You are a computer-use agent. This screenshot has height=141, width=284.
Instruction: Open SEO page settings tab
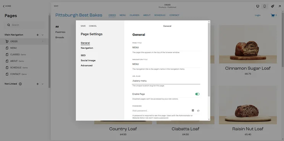pyautogui.click(x=83, y=55)
